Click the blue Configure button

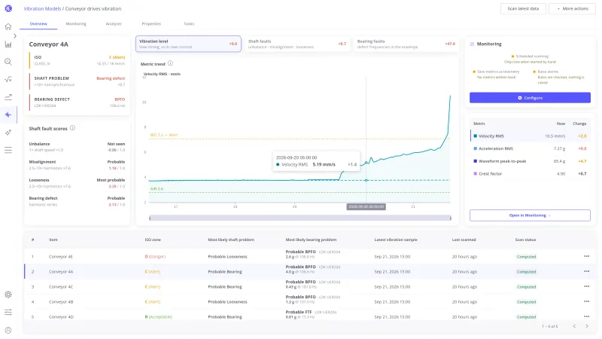[x=530, y=98]
